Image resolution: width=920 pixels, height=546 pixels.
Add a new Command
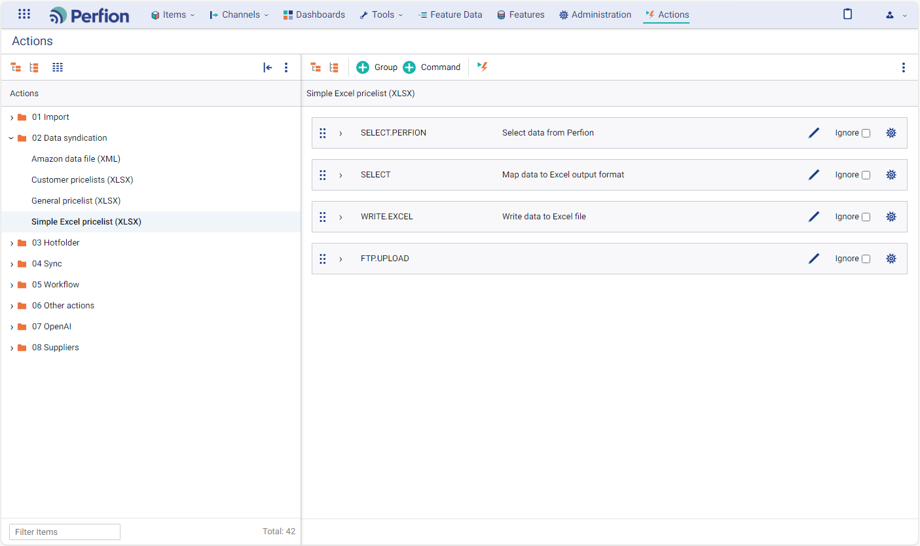(432, 67)
